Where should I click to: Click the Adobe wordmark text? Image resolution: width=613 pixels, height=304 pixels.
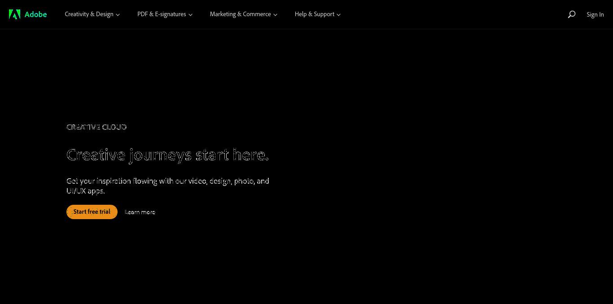click(35, 14)
